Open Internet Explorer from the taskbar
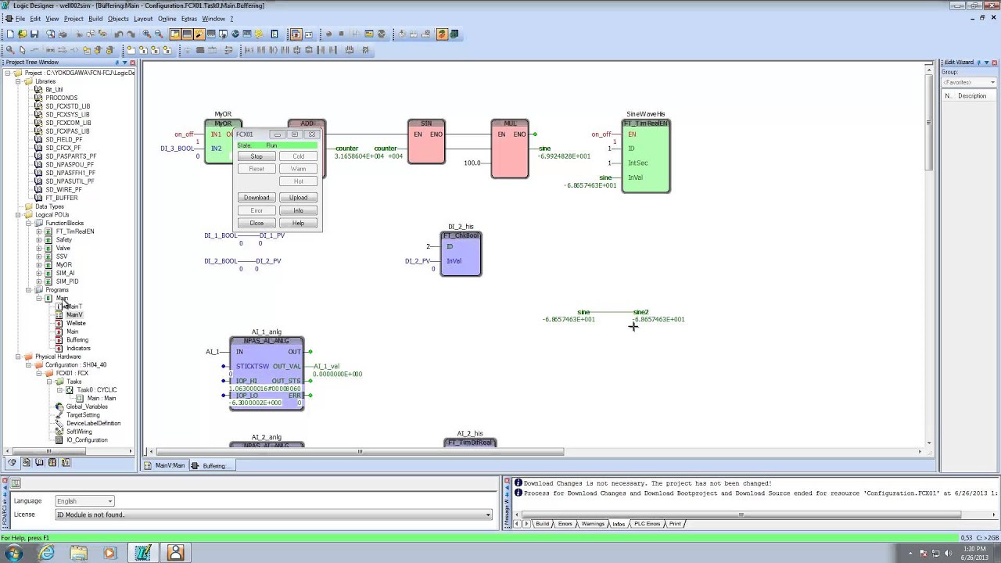 tap(46, 553)
